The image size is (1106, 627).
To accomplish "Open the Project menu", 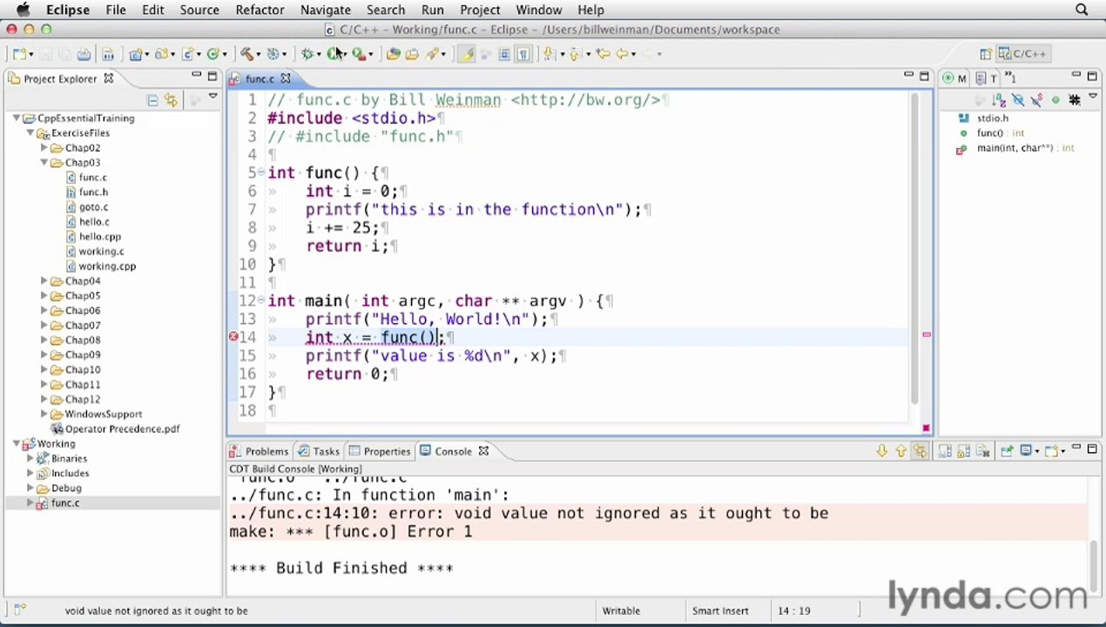I will click(x=480, y=10).
